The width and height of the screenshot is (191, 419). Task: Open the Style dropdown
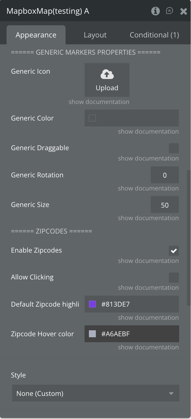click(95, 393)
